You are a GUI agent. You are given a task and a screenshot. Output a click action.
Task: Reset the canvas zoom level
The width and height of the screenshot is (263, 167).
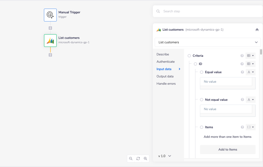tap(138, 159)
